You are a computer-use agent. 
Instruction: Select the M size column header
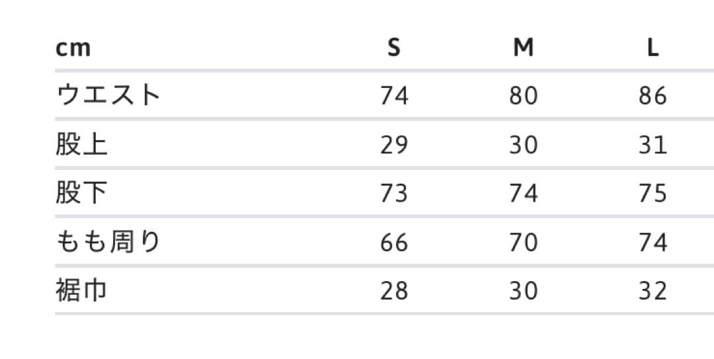click(523, 48)
